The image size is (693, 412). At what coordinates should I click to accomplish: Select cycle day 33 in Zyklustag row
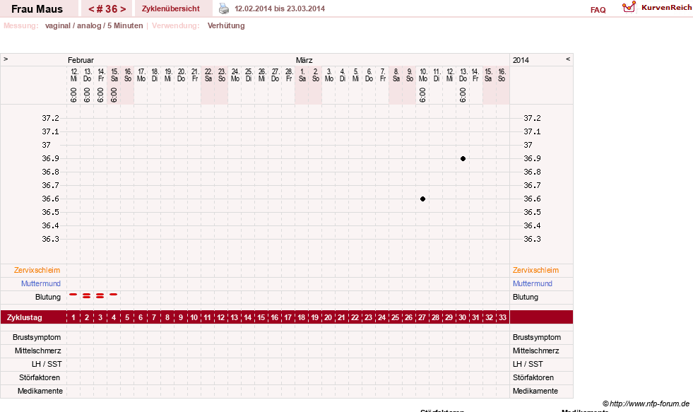click(502, 317)
